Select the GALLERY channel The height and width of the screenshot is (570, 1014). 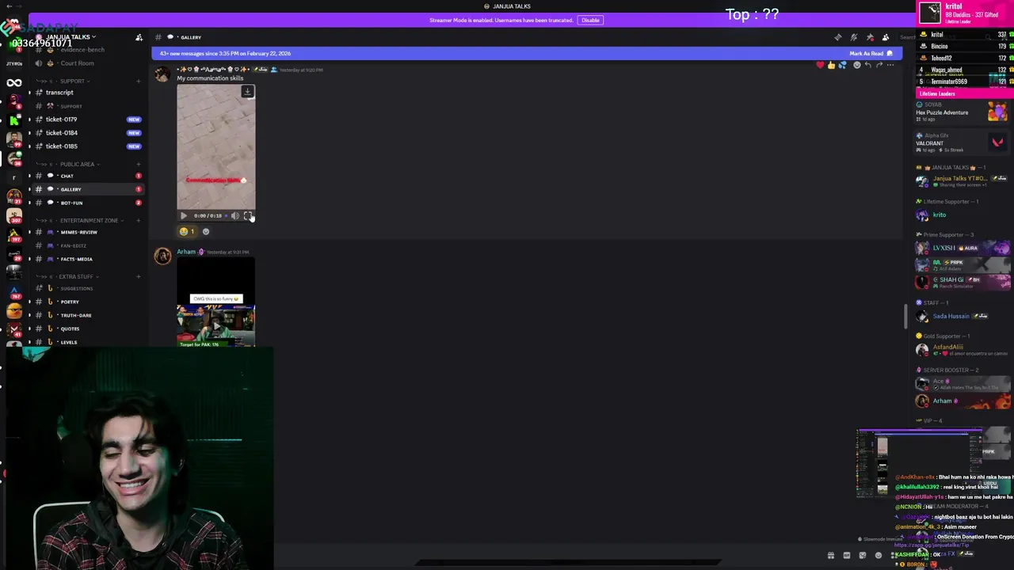tap(89, 189)
